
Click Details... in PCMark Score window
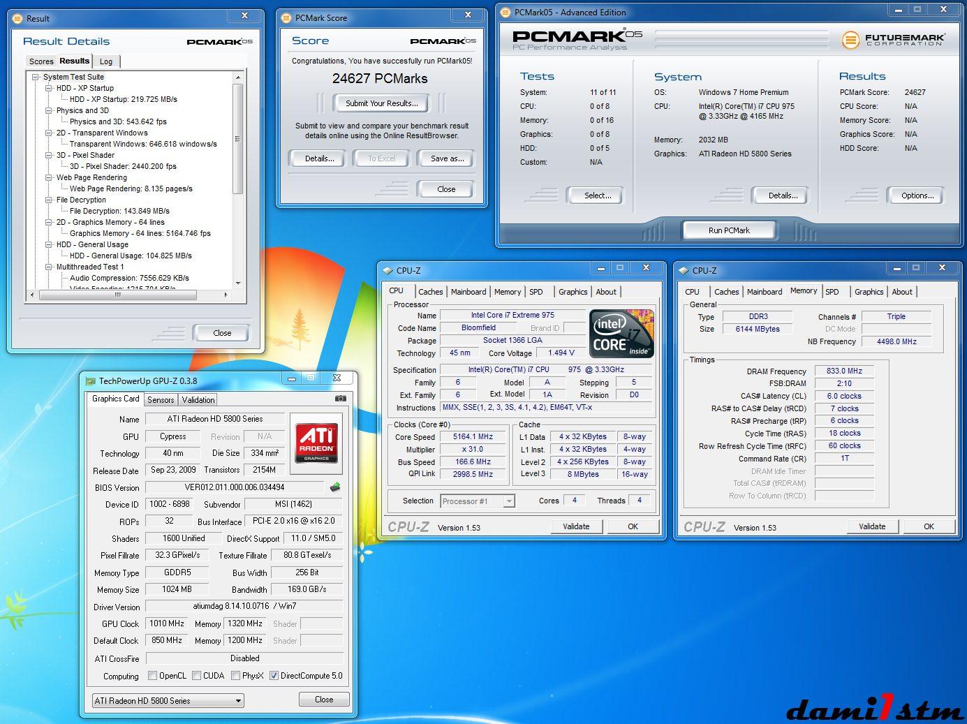319,158
